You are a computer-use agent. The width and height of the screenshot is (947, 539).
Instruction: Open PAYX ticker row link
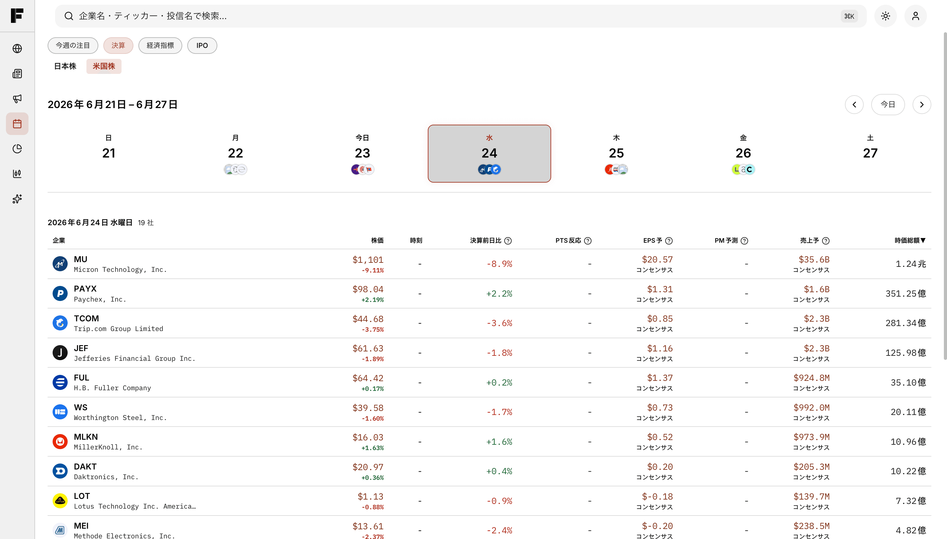click(x=85, y=289)
